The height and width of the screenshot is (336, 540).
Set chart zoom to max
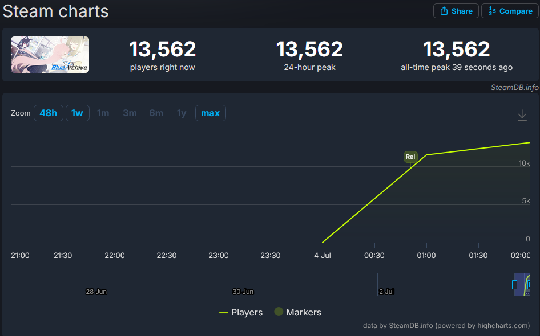211,113
